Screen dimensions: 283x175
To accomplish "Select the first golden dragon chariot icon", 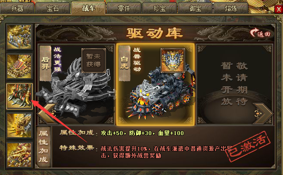I will tap(20, 37).
